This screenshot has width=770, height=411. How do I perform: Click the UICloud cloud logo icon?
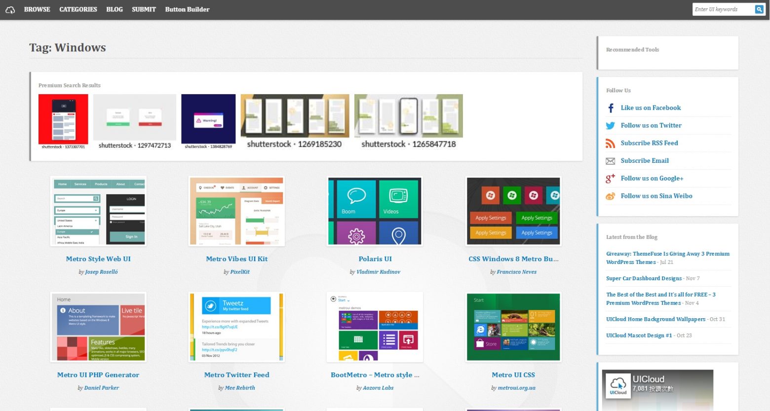click(x=10, y=9)
